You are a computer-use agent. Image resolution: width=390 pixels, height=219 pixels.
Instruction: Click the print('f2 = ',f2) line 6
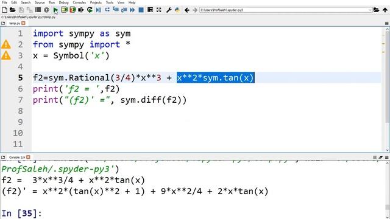point(76,89)
